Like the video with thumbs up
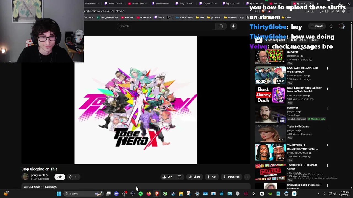This screenshot has width=353, height=198. click(167, 177)
